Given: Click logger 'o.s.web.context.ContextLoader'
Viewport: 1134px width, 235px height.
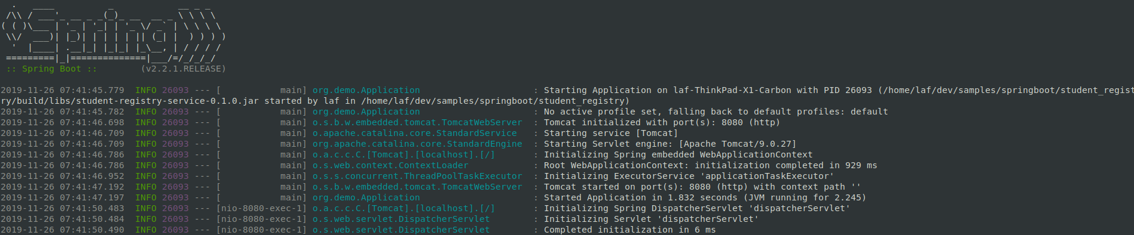Looking at the screenshot, I should [x=390, y=165].
